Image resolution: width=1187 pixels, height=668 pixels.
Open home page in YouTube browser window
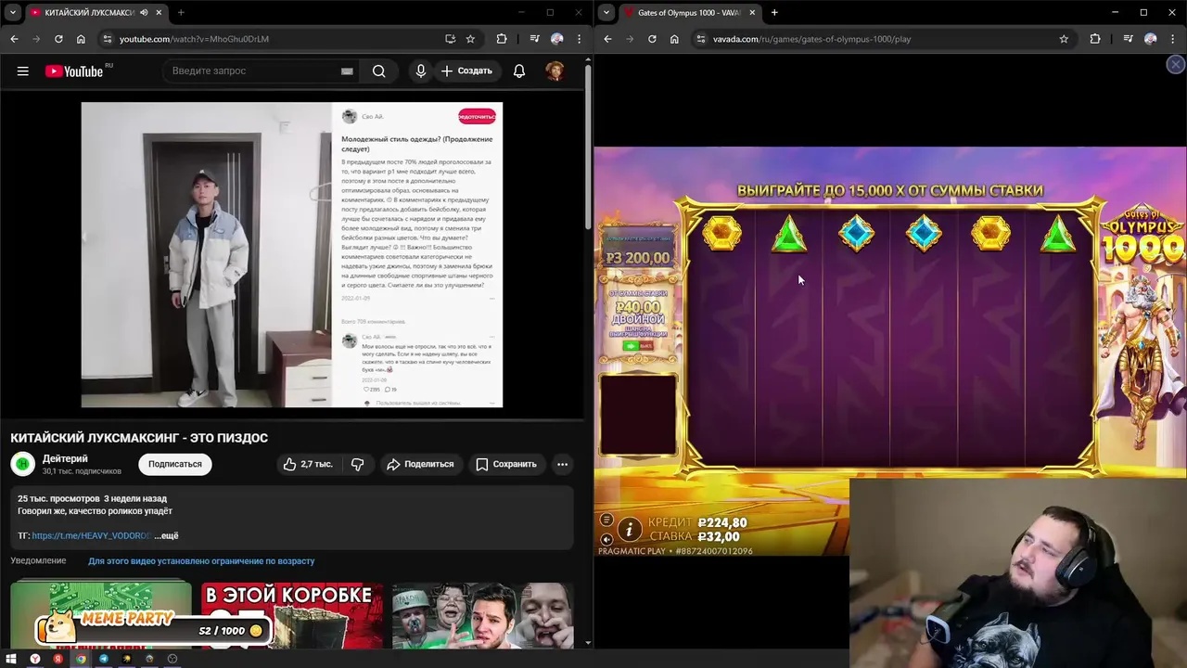point(81,39)
